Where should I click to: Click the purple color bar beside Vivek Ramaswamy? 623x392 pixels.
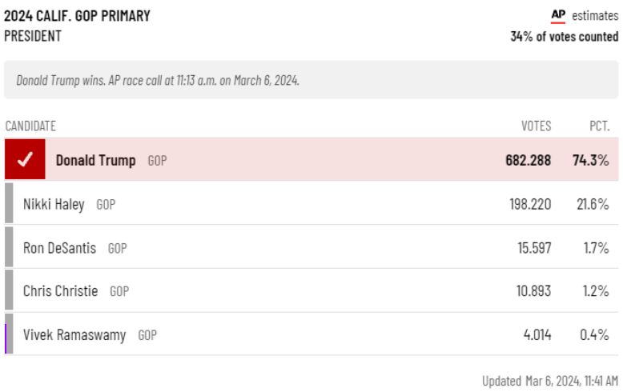[x=6, y=334]
